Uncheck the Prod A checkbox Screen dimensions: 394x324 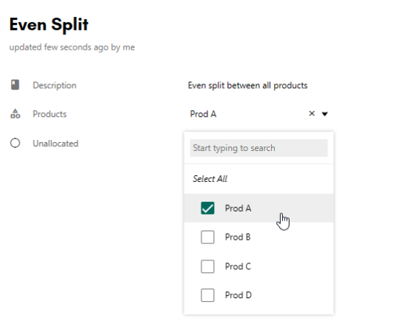(207, 208)
